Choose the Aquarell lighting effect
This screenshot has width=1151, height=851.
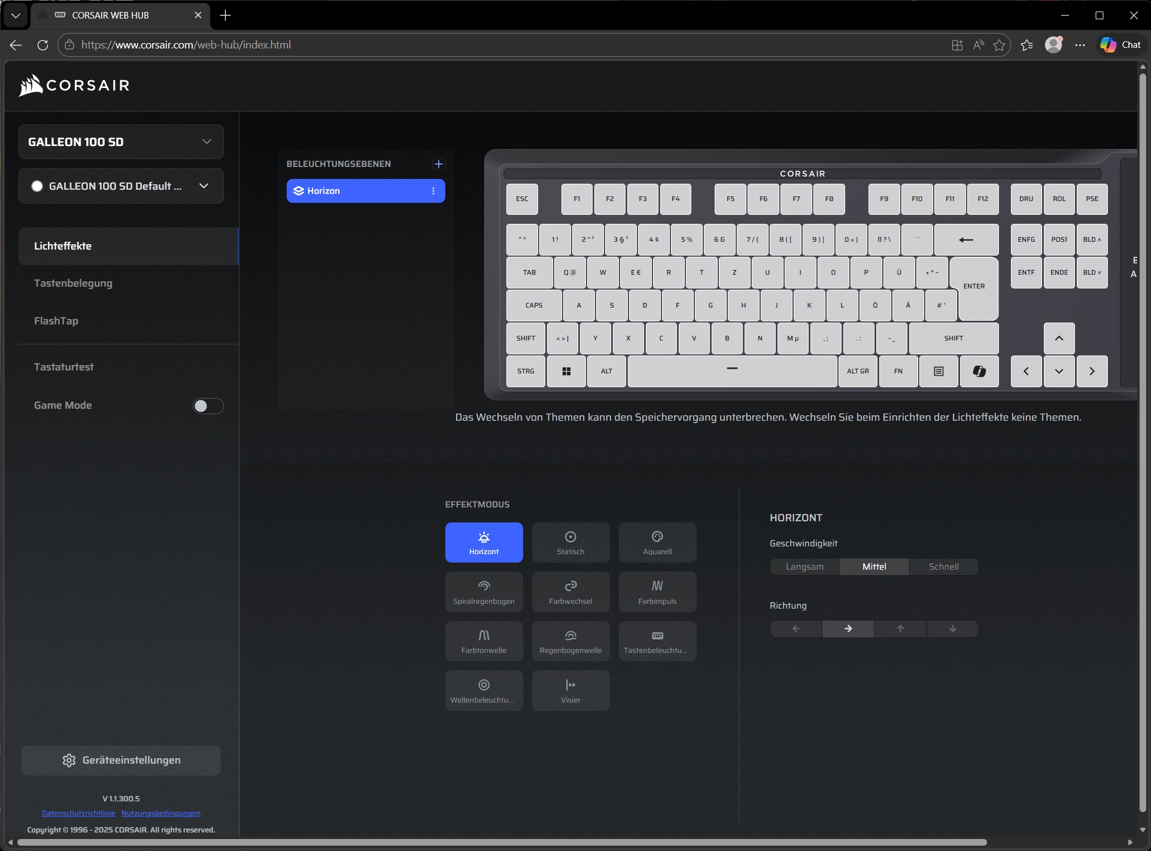pos(657,542)
